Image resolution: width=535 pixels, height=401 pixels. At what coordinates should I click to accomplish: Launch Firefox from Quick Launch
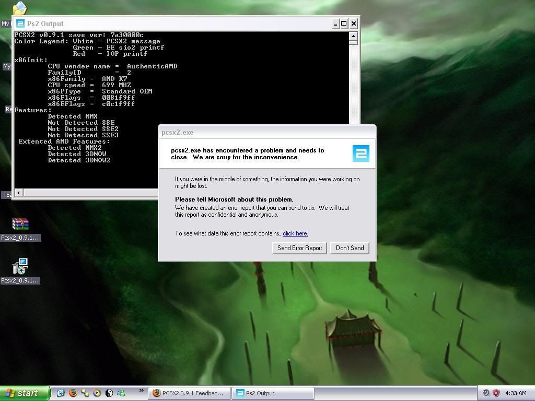[x=73, y=393]
